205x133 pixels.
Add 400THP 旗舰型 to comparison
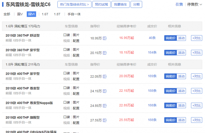(x=197, y=120)
